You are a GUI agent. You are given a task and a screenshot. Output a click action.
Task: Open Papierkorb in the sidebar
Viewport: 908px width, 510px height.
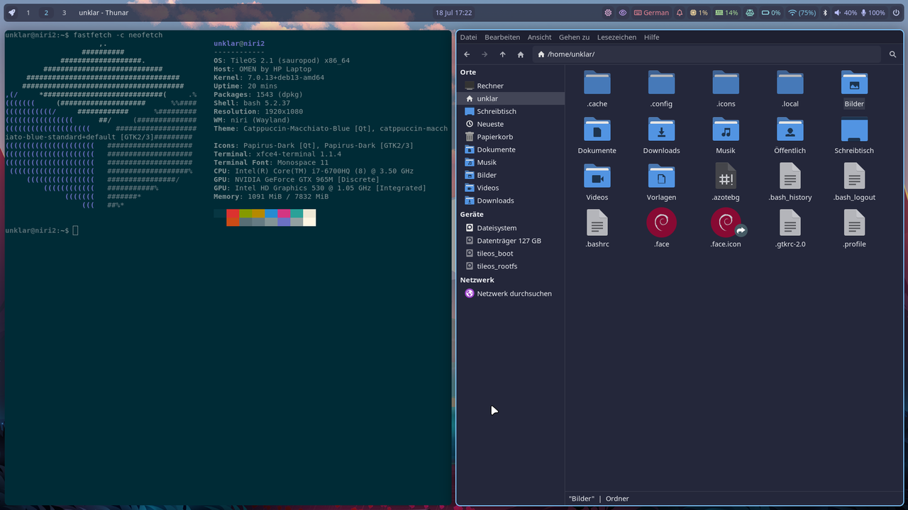coord(511,137)
